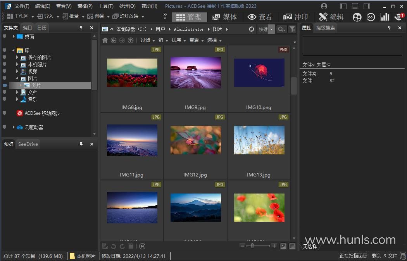The width and height of the screenshot is (407, 261).
Task: Open the Edit menu
Action: tap(43, 6)
